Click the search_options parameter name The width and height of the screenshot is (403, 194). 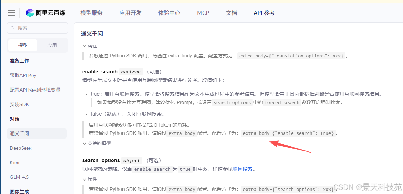pos(101,160)
